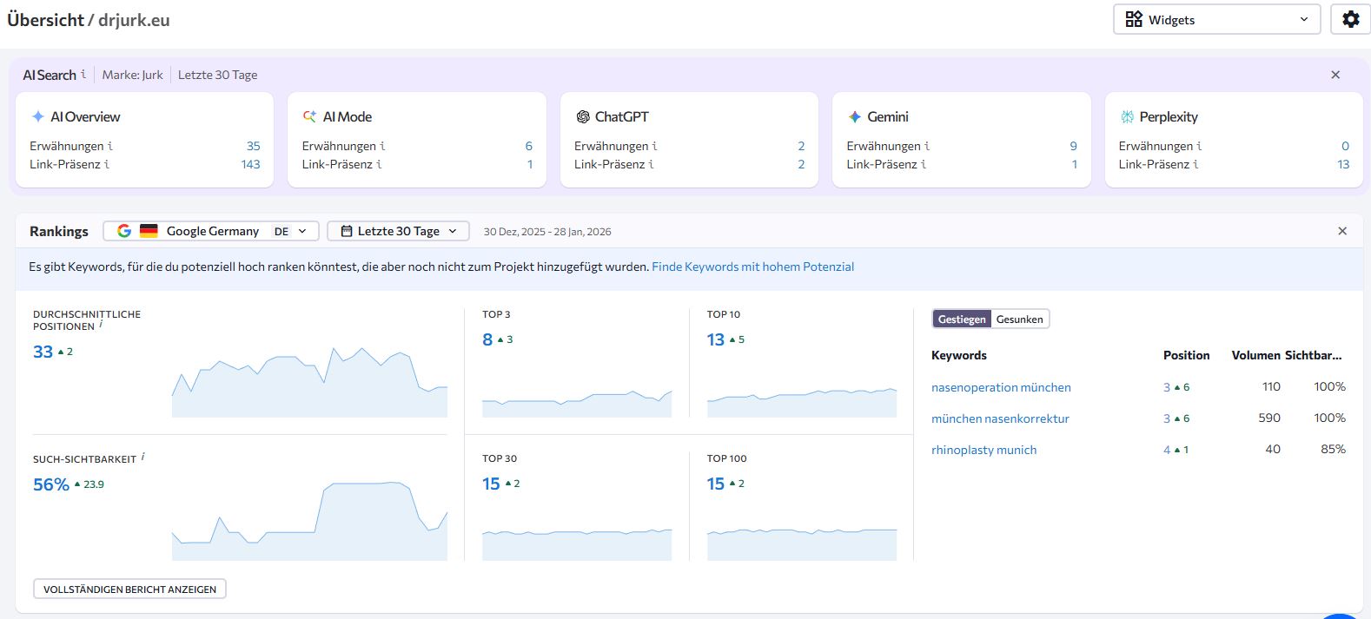Switch to the Gesunken toggle
Screen dimensions: 1371x619
pyautogui.click(x=1019, y=319)
